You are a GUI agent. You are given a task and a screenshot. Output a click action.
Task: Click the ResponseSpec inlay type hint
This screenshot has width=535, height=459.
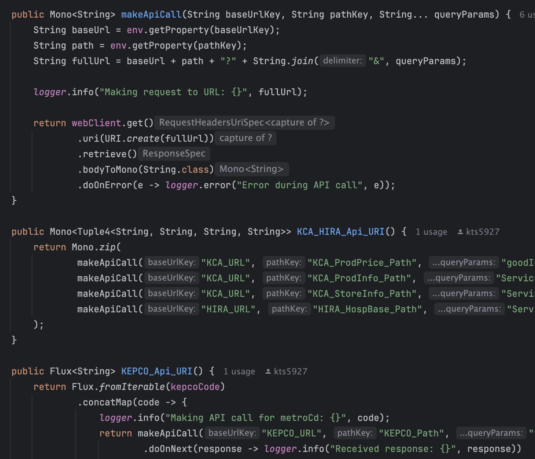(174, 154)
